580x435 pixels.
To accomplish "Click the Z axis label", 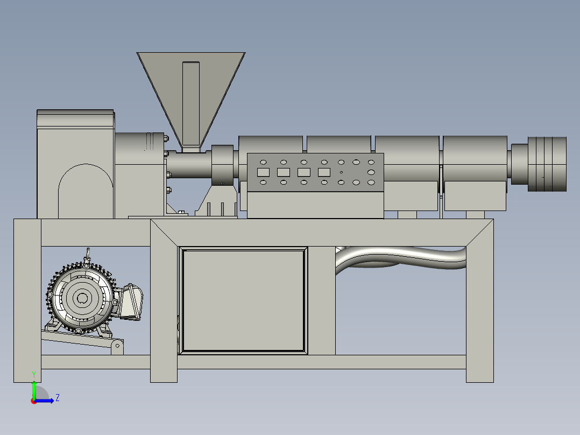I will (58, 398).
